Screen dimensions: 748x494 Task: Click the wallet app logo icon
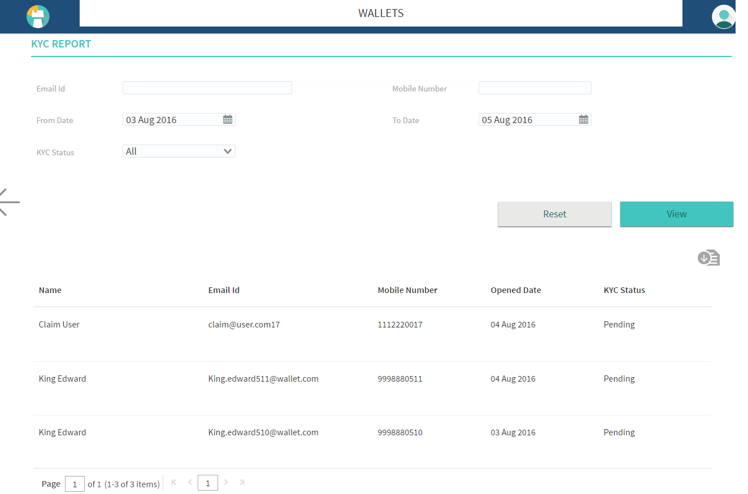click(38, 16)
